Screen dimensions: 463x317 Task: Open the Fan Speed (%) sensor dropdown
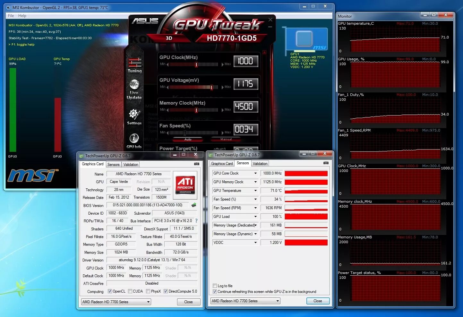255,199
